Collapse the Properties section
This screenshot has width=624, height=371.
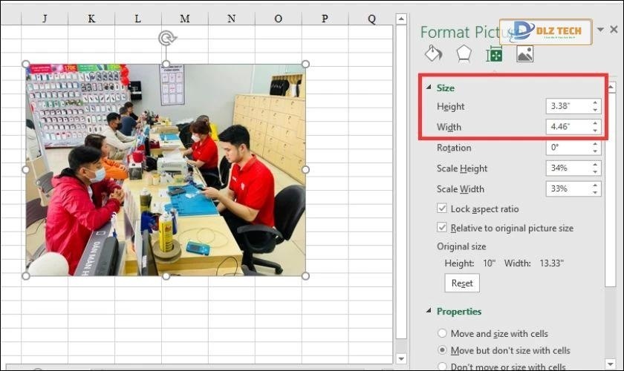point(429,311)
